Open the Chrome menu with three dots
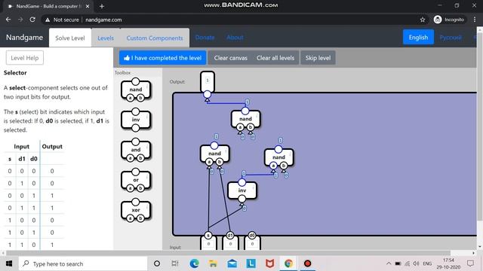Screen dimensions: 483x271 click(475, 20)
